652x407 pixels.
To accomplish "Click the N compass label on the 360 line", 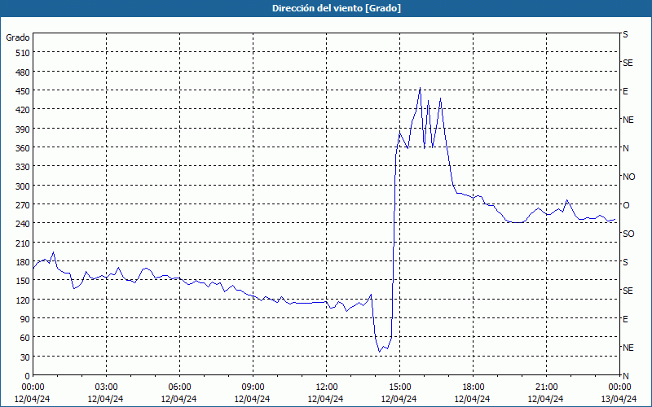I will [x=625, y=148].
